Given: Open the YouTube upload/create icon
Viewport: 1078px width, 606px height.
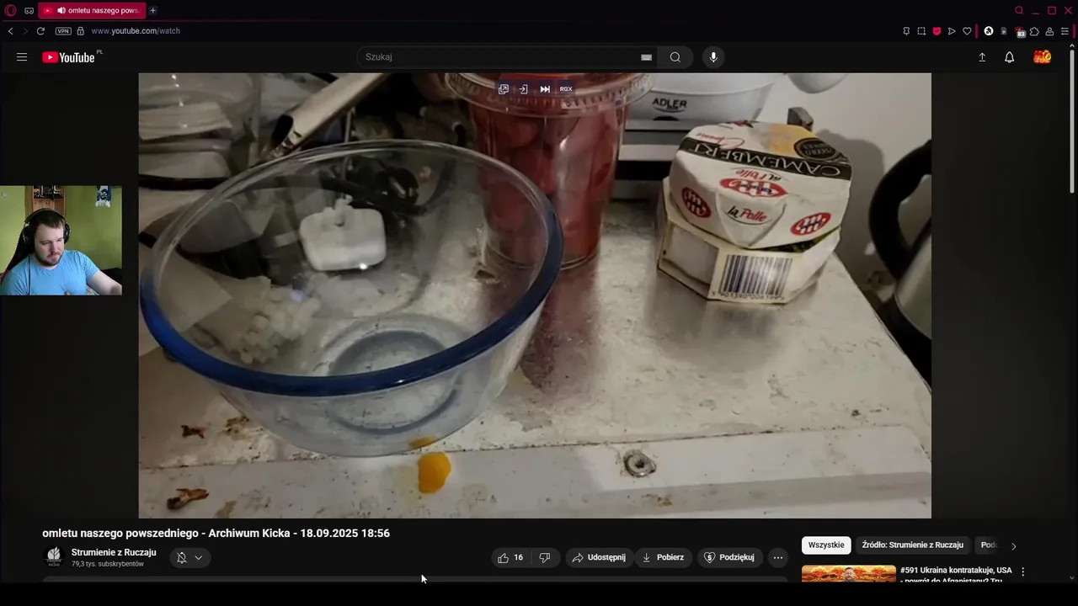Looking at the screenshot, I should click(x=982, y=57).
